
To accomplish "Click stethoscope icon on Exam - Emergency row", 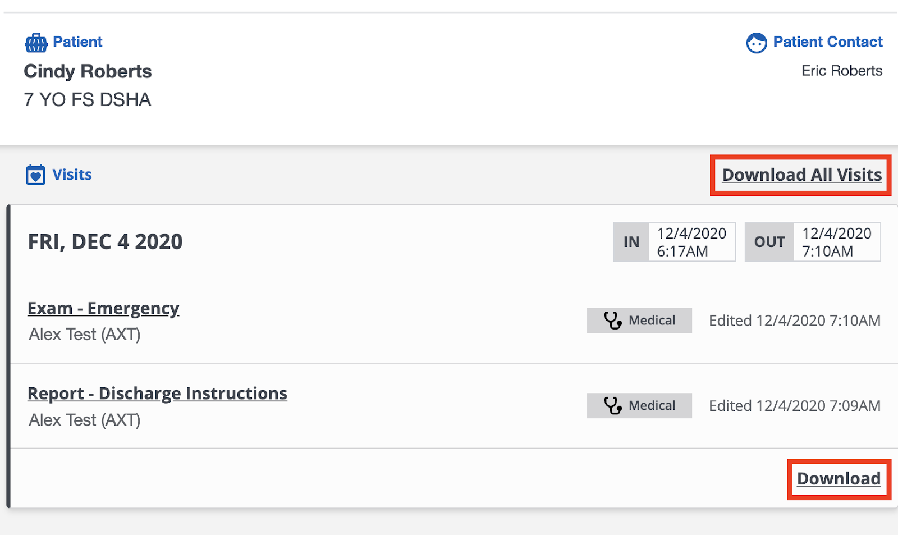I will click(x=612, y=321).
